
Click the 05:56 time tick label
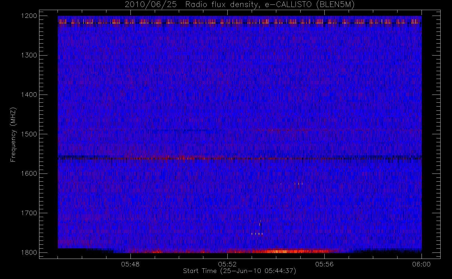coord(324,264)
